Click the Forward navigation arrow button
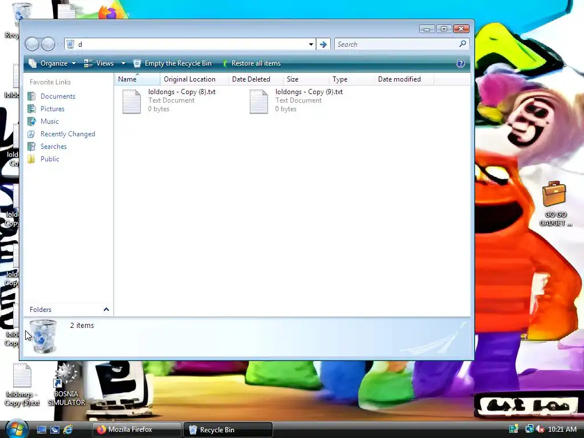This screenshot has height=438, width=584. click(x=48, y=44)
